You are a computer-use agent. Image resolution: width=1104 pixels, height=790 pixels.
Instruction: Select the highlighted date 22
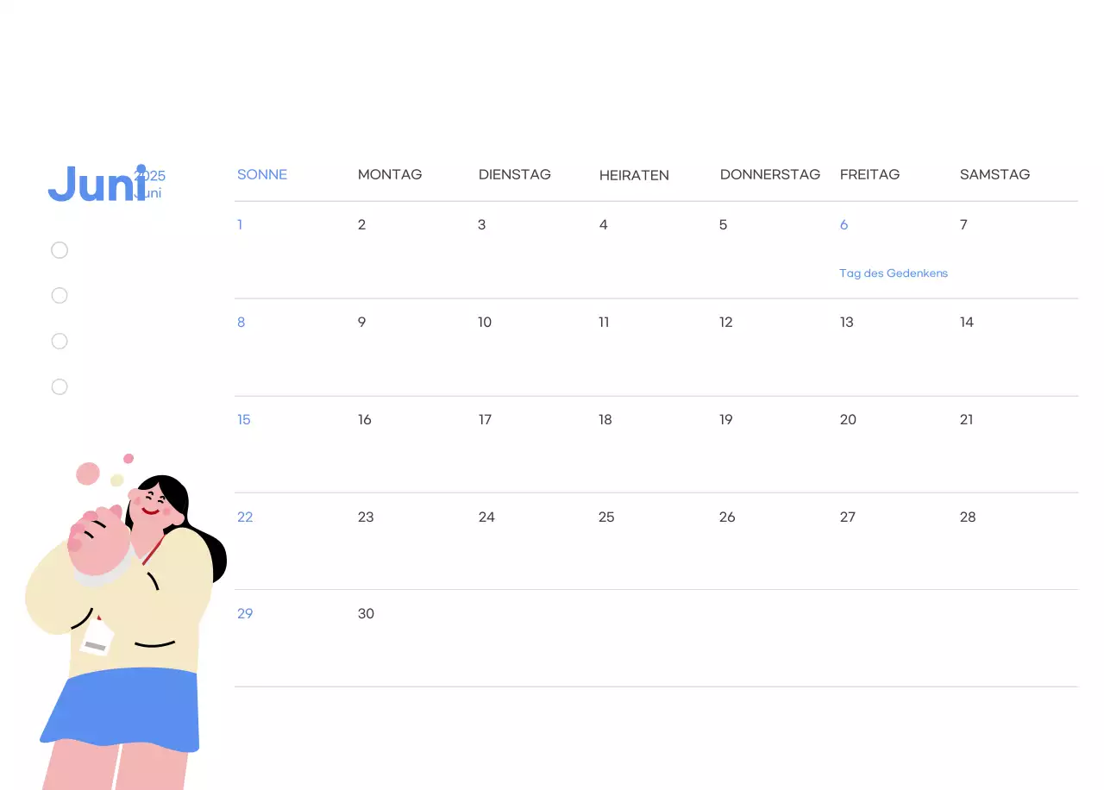[245, 517]
